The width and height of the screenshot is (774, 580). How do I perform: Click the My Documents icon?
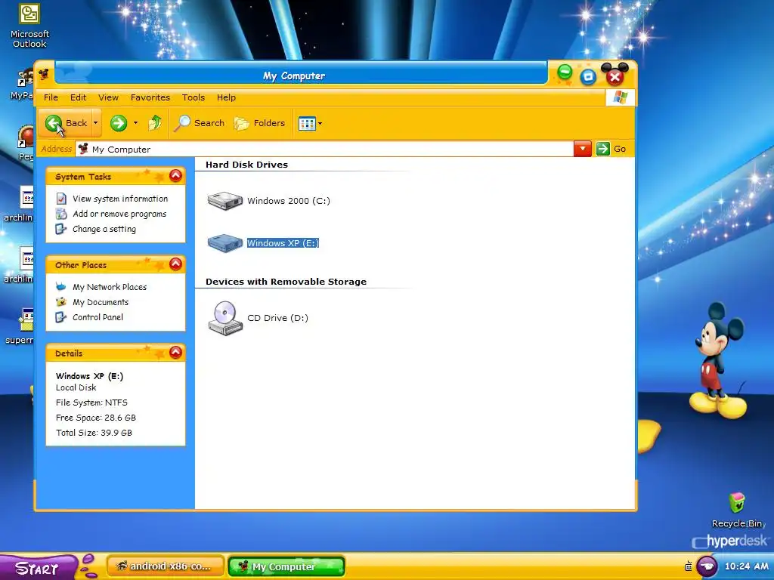coord(61,302)
